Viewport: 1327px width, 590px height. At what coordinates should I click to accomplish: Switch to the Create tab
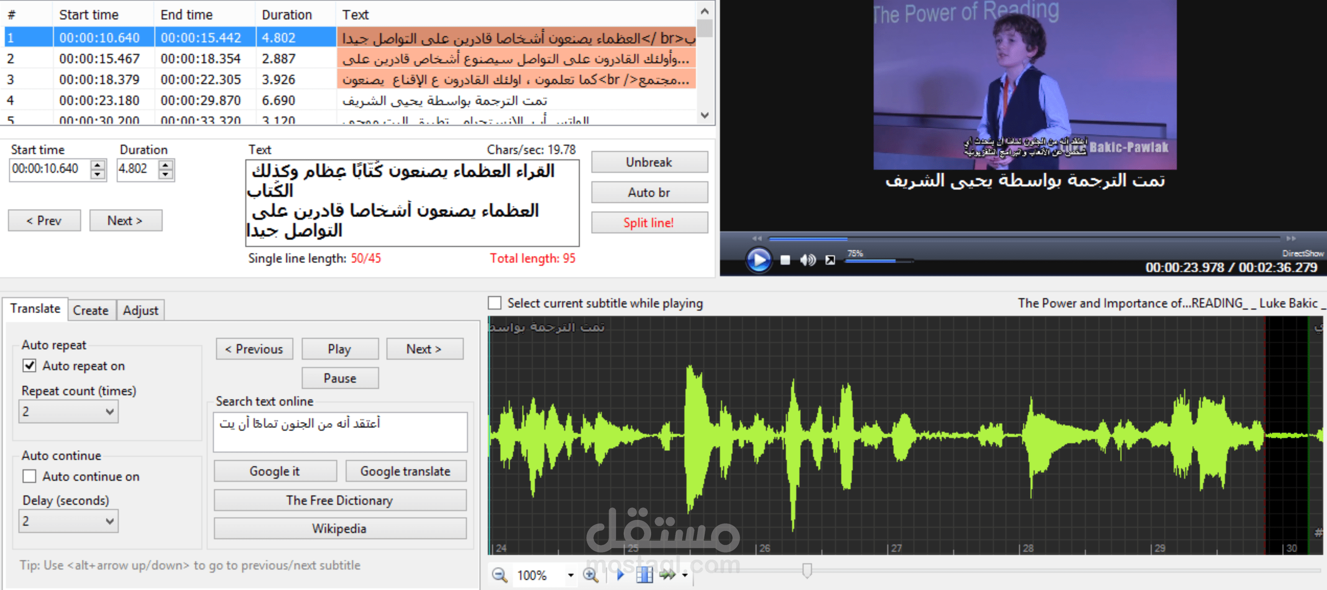91,310
